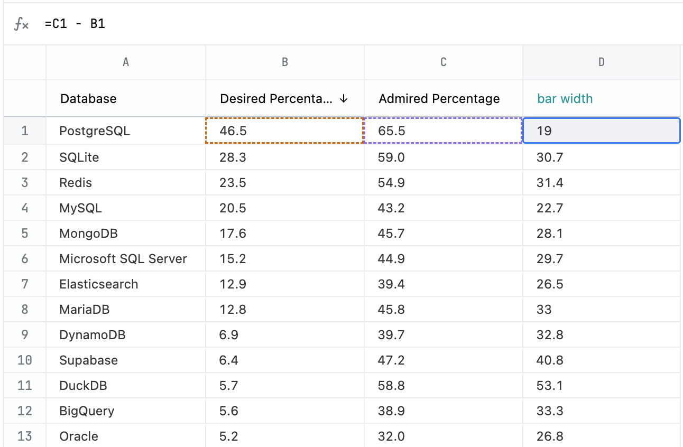This screenshot has height=447, width=683.
Task: Select the DuckDB cell in Database column
Action: coord(126,386)
